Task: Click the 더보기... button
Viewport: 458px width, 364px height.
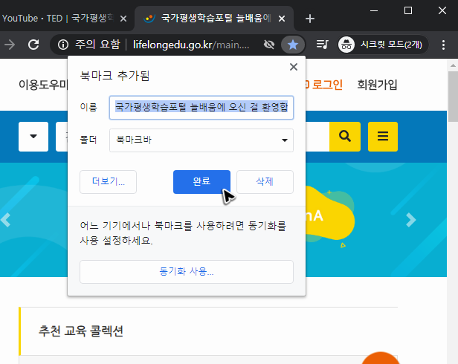Action: pyautogui.click(x=108, y=182)
